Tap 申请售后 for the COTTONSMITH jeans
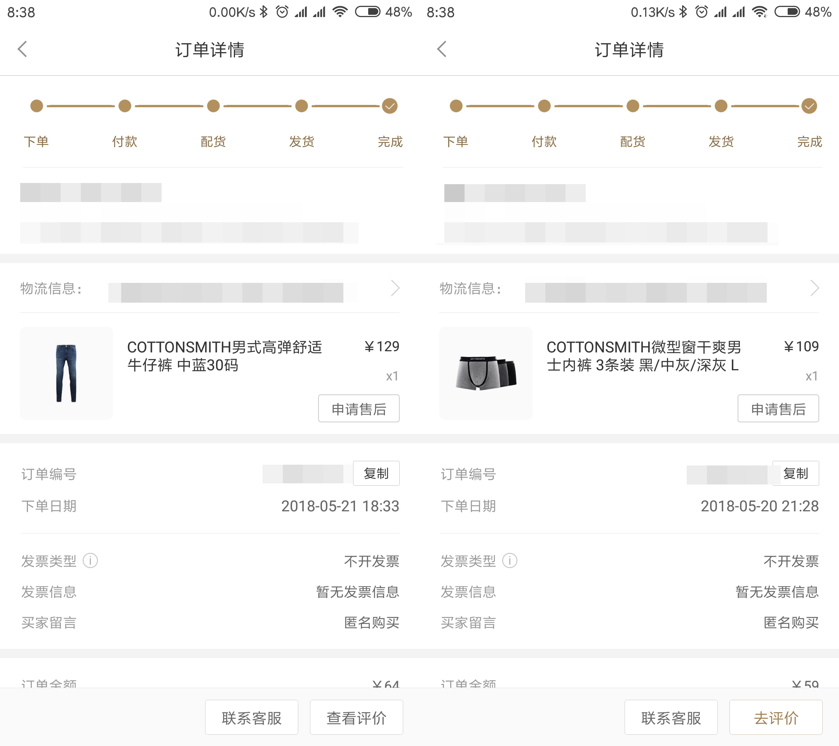This screenshot has height=746, width=839. pos(359,408)
